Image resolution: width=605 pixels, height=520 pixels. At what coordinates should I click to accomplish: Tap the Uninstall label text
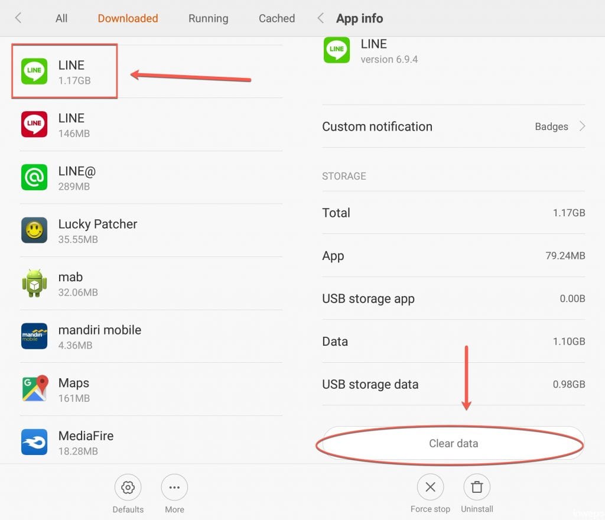coord(477,509)
